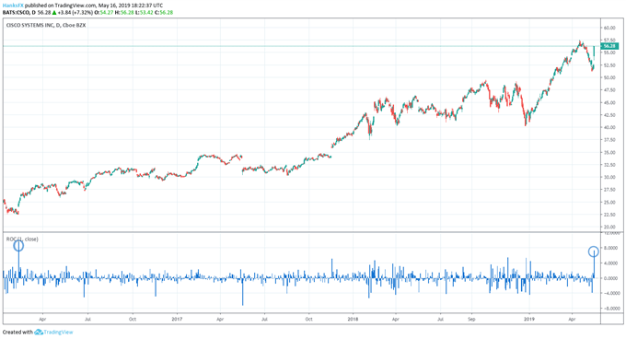Screen dimensions: 626x339
Task: Click the 2018 label on time axis
Action: pyautogui.click(x=353, y=319)
